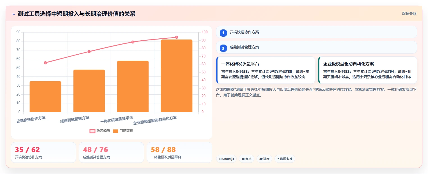Screen dimensions: 428x174
Task: Click the 数据卡片 tag icon
Action: pos(278,159)
